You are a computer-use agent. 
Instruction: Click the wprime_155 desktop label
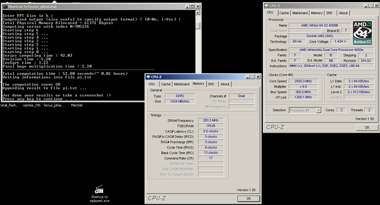click(x=32, y=105)
